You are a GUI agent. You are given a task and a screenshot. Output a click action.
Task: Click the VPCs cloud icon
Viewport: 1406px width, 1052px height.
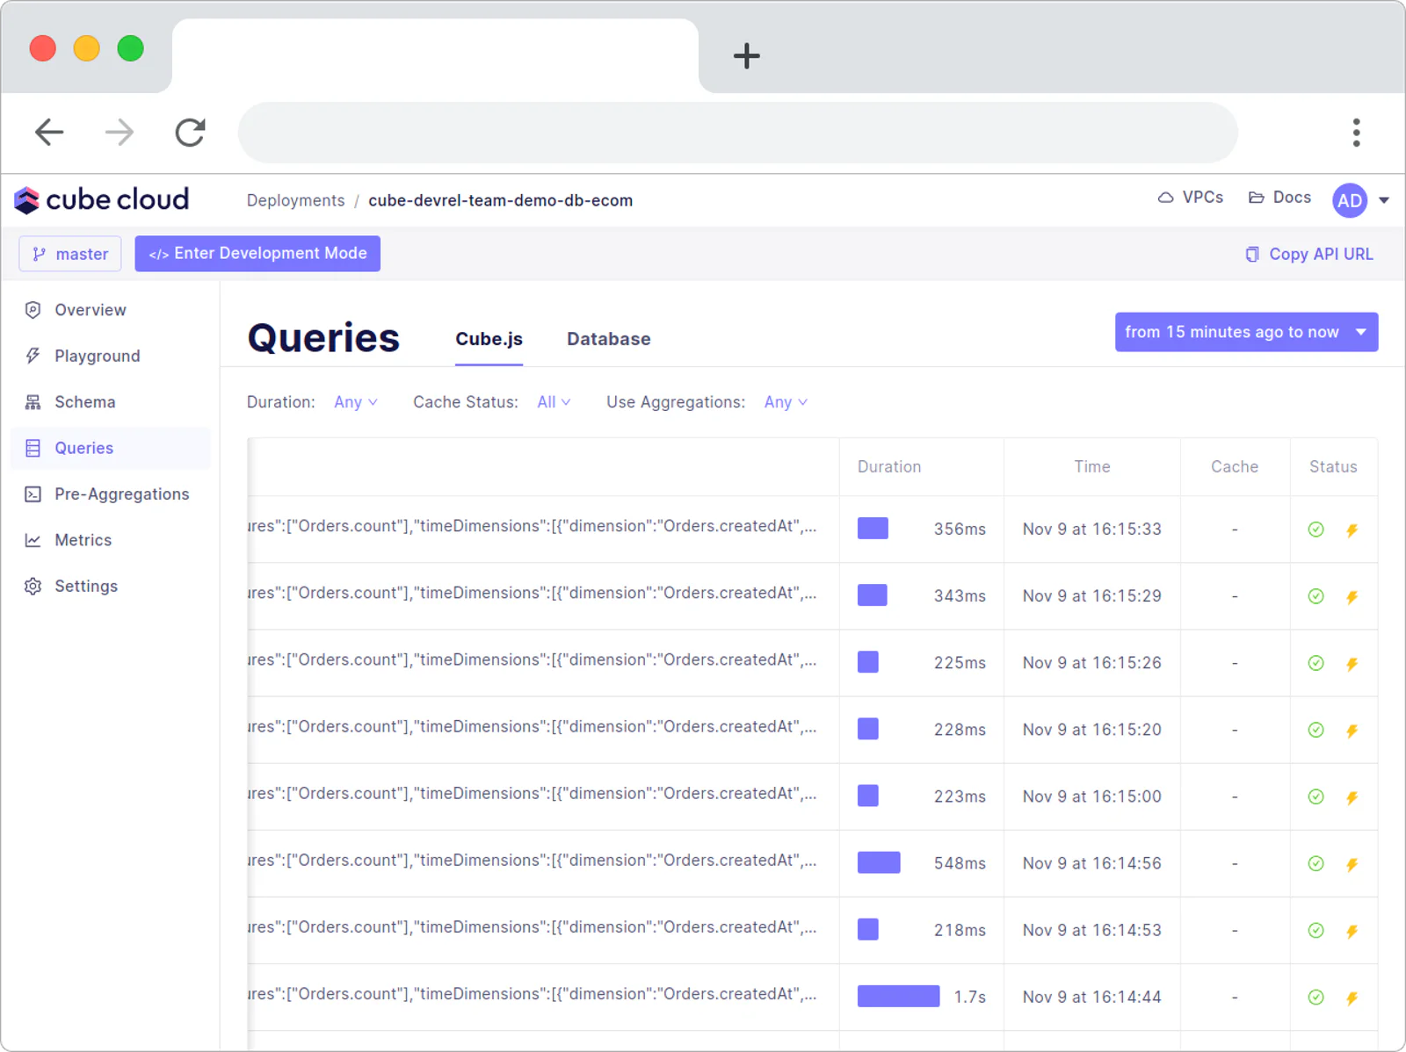tap(1165, 198)
